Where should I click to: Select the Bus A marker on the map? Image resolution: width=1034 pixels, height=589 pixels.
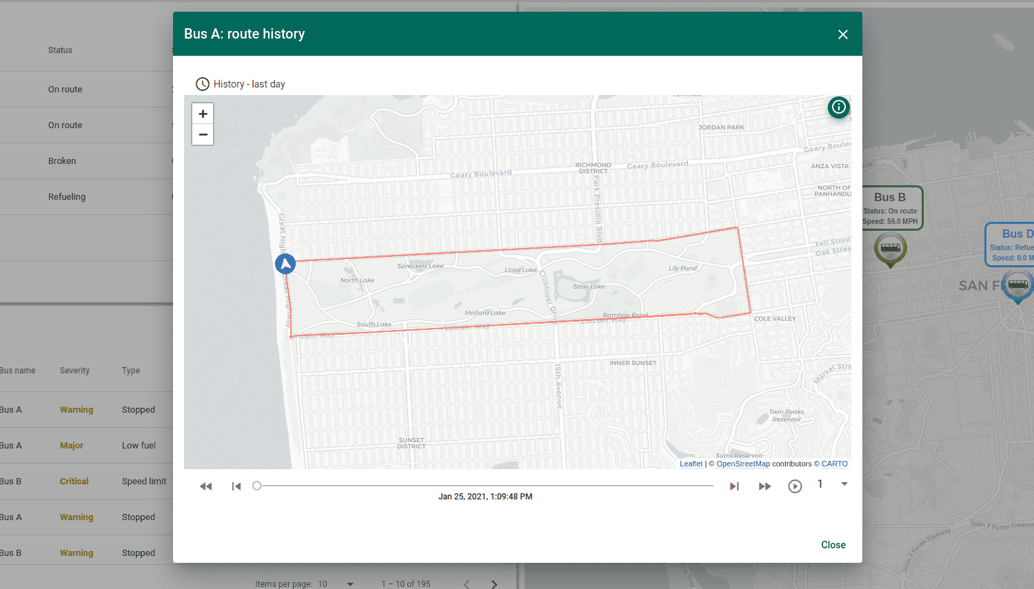(x=285, y=263)
